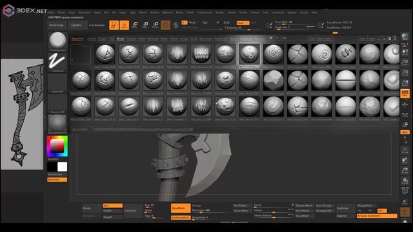Screen dimensions: 413x232
Task: Open the current brush thumbnail in left shelf
Action: tap(57, 41)
